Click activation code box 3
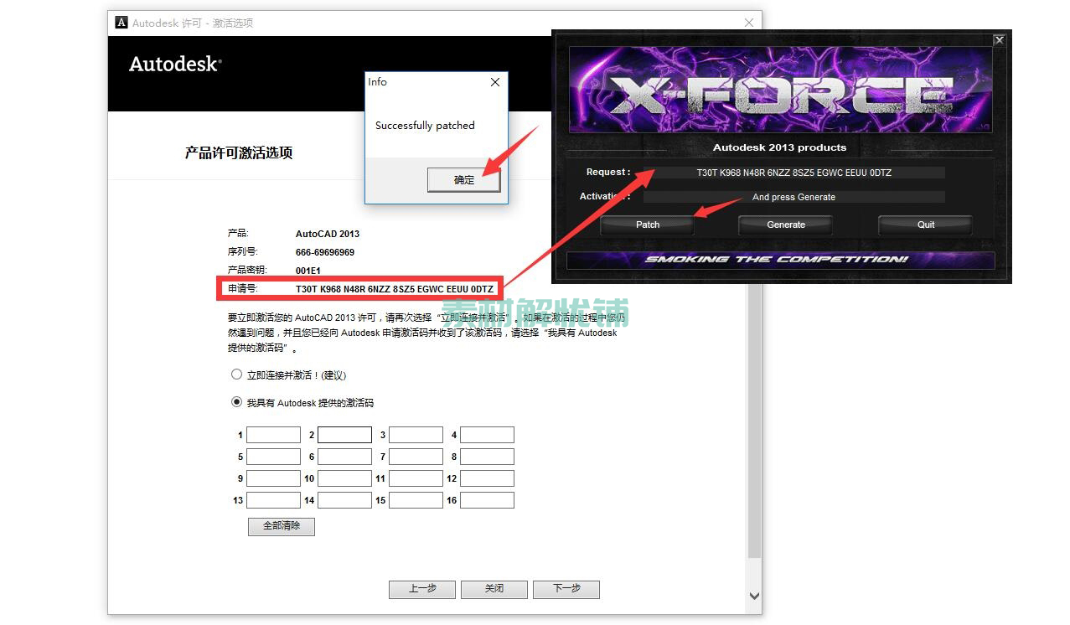 tap(416, 435)
